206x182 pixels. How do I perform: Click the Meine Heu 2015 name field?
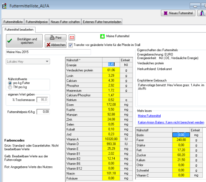point(48,52)
